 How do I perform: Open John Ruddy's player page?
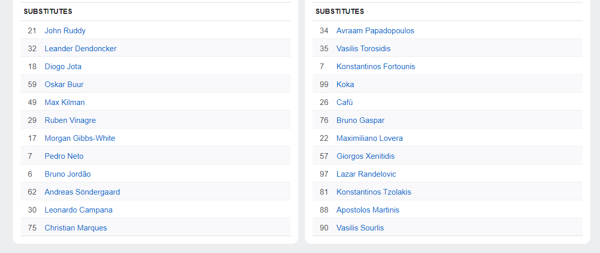[65, 31]
